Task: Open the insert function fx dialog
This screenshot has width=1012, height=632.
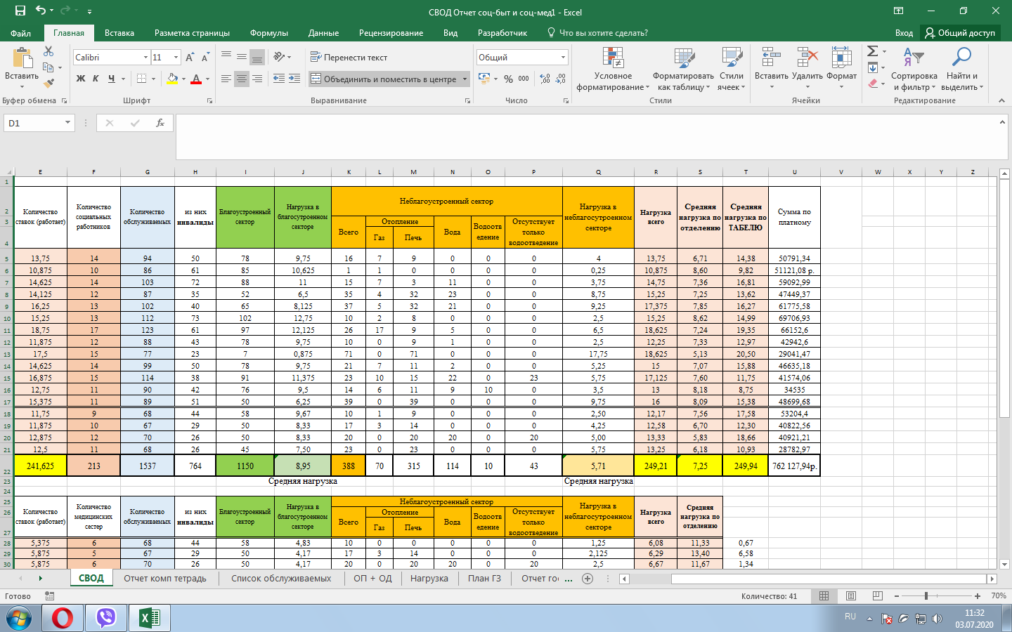Action: tap(160, 123)
